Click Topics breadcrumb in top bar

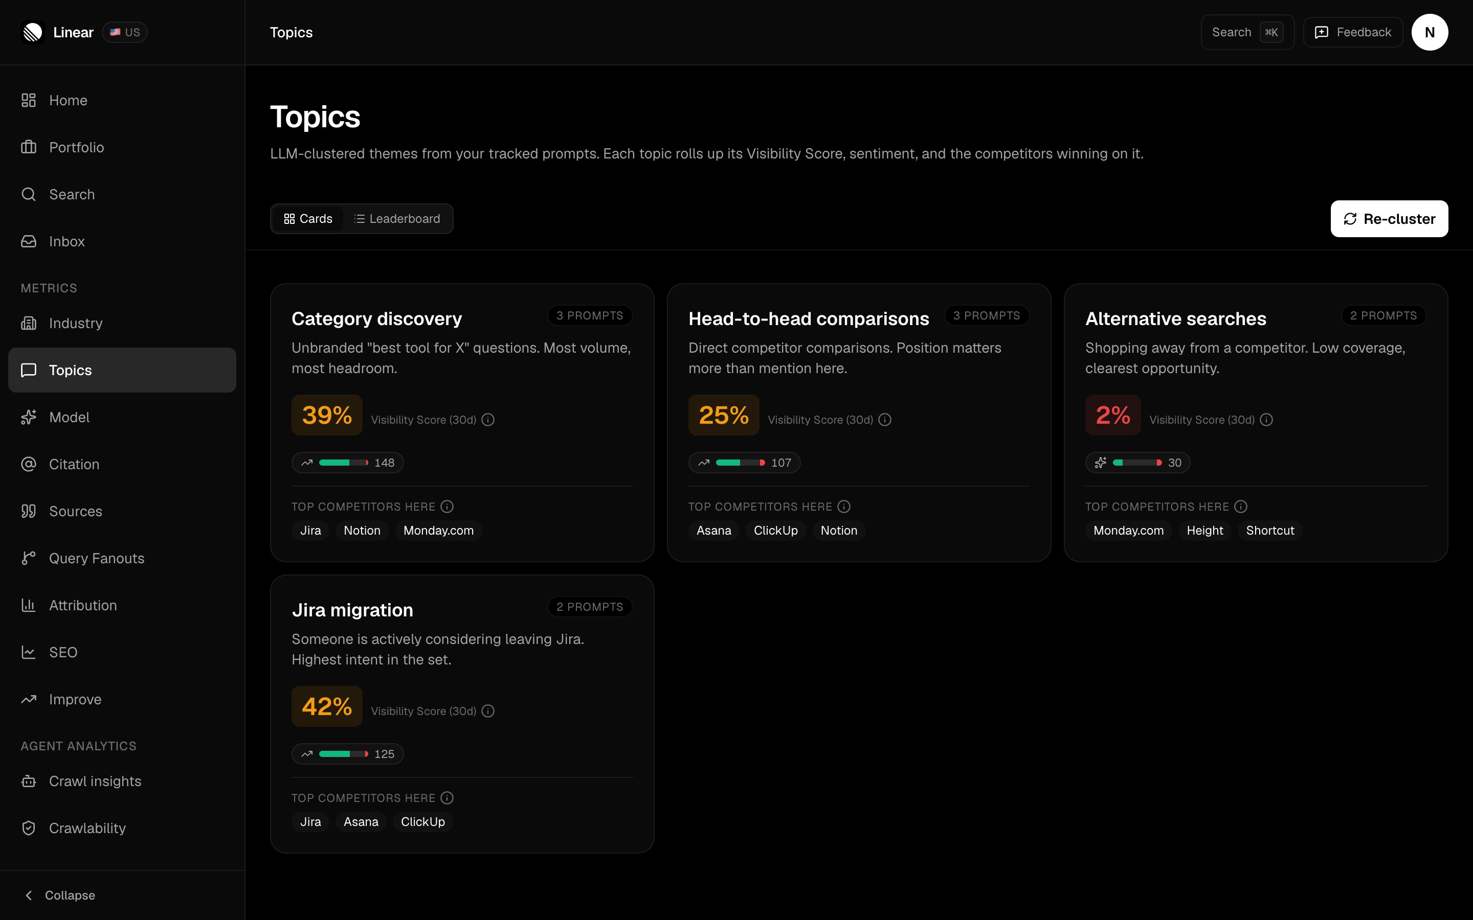tap(291, 32)
